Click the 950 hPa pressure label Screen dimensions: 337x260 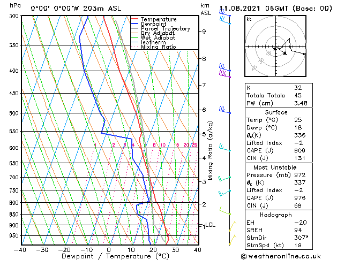(15, 236)
